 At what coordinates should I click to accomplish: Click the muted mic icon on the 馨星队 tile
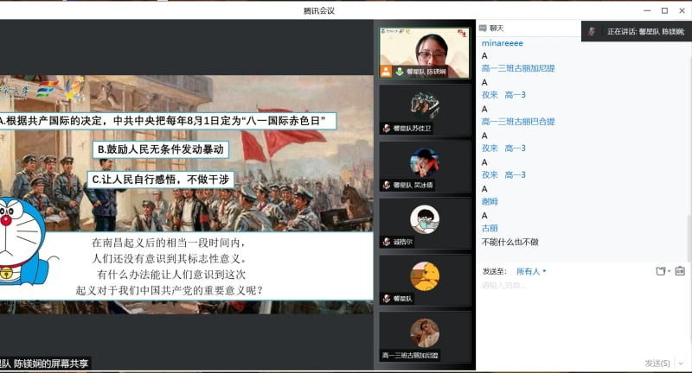387,299
